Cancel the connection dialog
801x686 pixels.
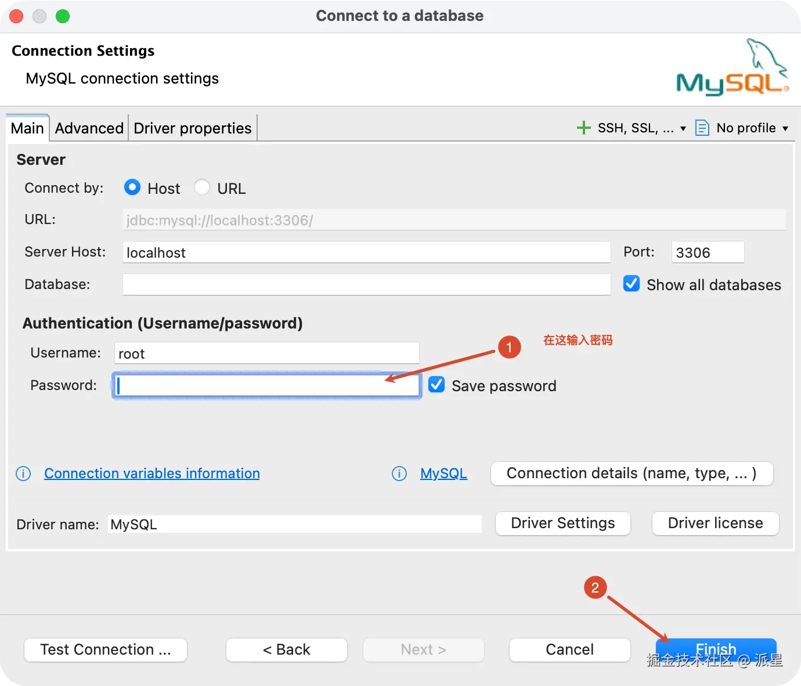tap(570, 649)
